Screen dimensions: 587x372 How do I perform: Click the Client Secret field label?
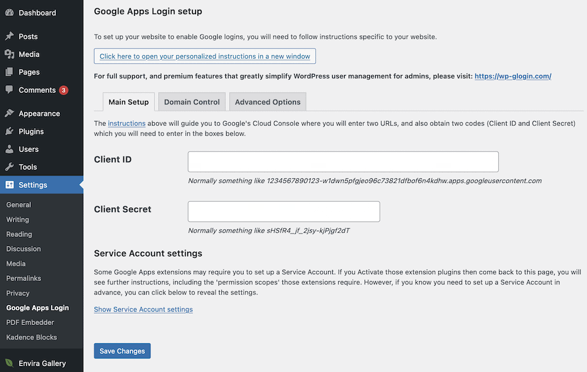pos(123,209)
